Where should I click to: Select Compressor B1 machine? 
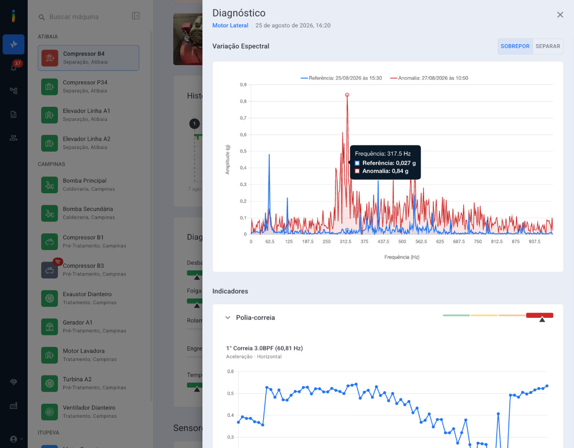88,241
